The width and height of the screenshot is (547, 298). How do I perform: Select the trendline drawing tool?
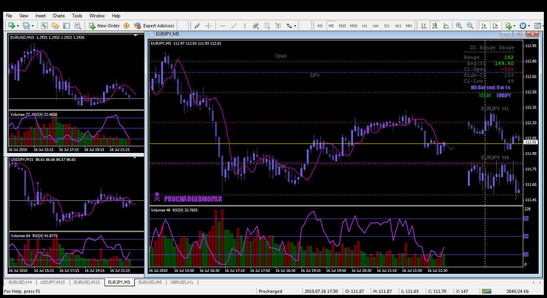click(234, 26)
